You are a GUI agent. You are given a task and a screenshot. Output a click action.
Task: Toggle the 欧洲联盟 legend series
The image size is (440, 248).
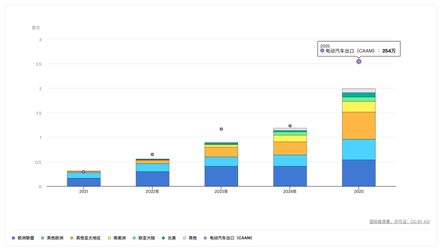pyautogui.click(x=23, y=238)
